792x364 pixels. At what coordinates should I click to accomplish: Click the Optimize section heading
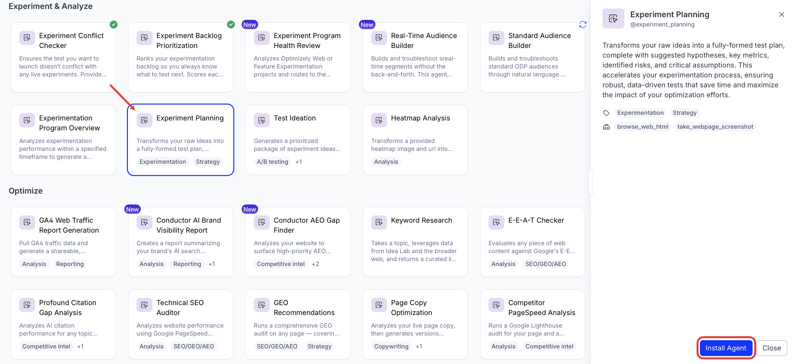click(x=26, y=191)
